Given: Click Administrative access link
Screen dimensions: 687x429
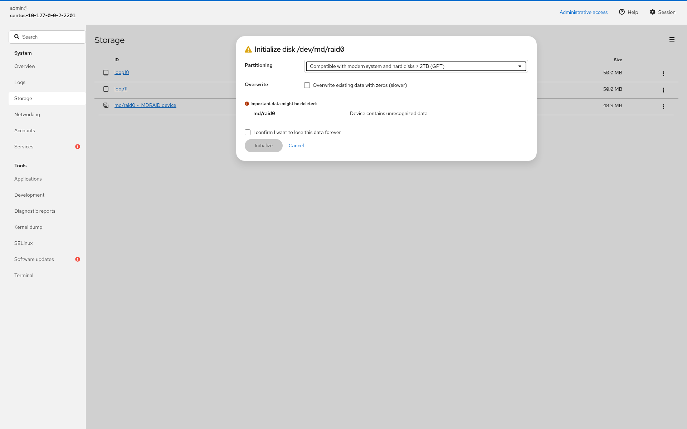Looking at the screenshot, I should 583,12.
